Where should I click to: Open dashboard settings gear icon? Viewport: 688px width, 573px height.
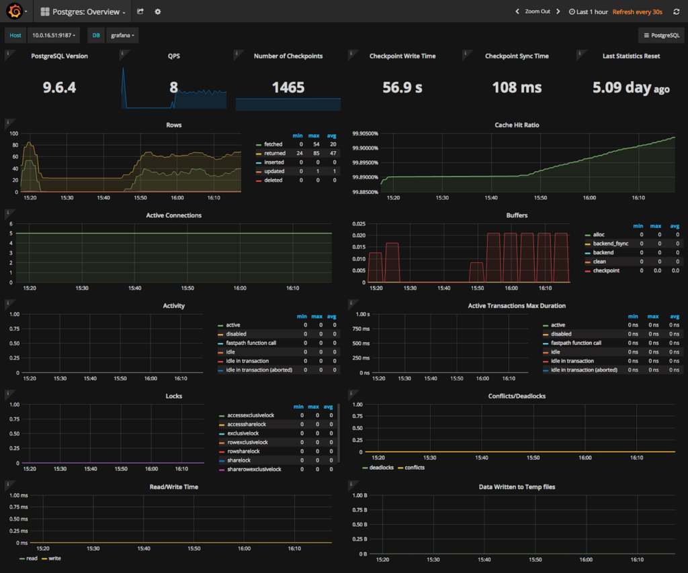(158, 12)
